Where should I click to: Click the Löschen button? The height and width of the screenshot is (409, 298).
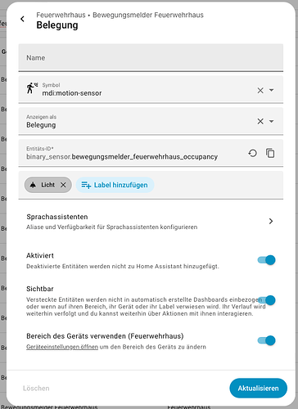tap(36, 389)
